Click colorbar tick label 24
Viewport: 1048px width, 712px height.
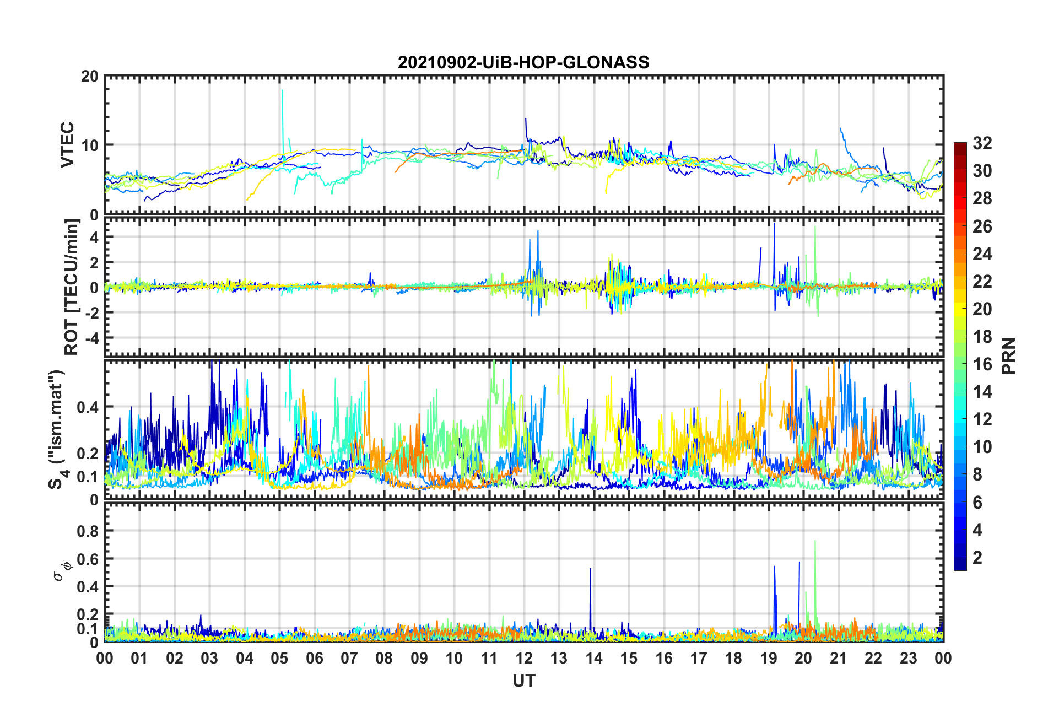click(x=982, y=254)
